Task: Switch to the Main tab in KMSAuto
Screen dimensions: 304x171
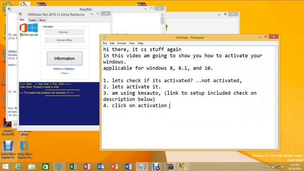Action: coord(22,20)
